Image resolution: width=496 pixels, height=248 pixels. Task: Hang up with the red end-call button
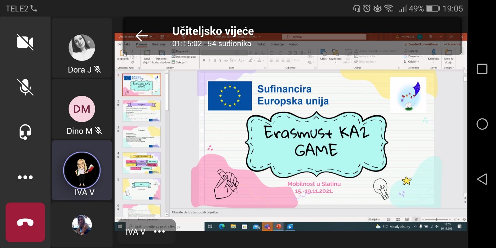(x=25, y=222)
